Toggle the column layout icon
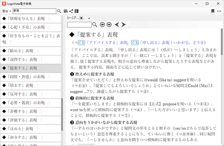The image size is (224, 146). [x=77, y=11]
